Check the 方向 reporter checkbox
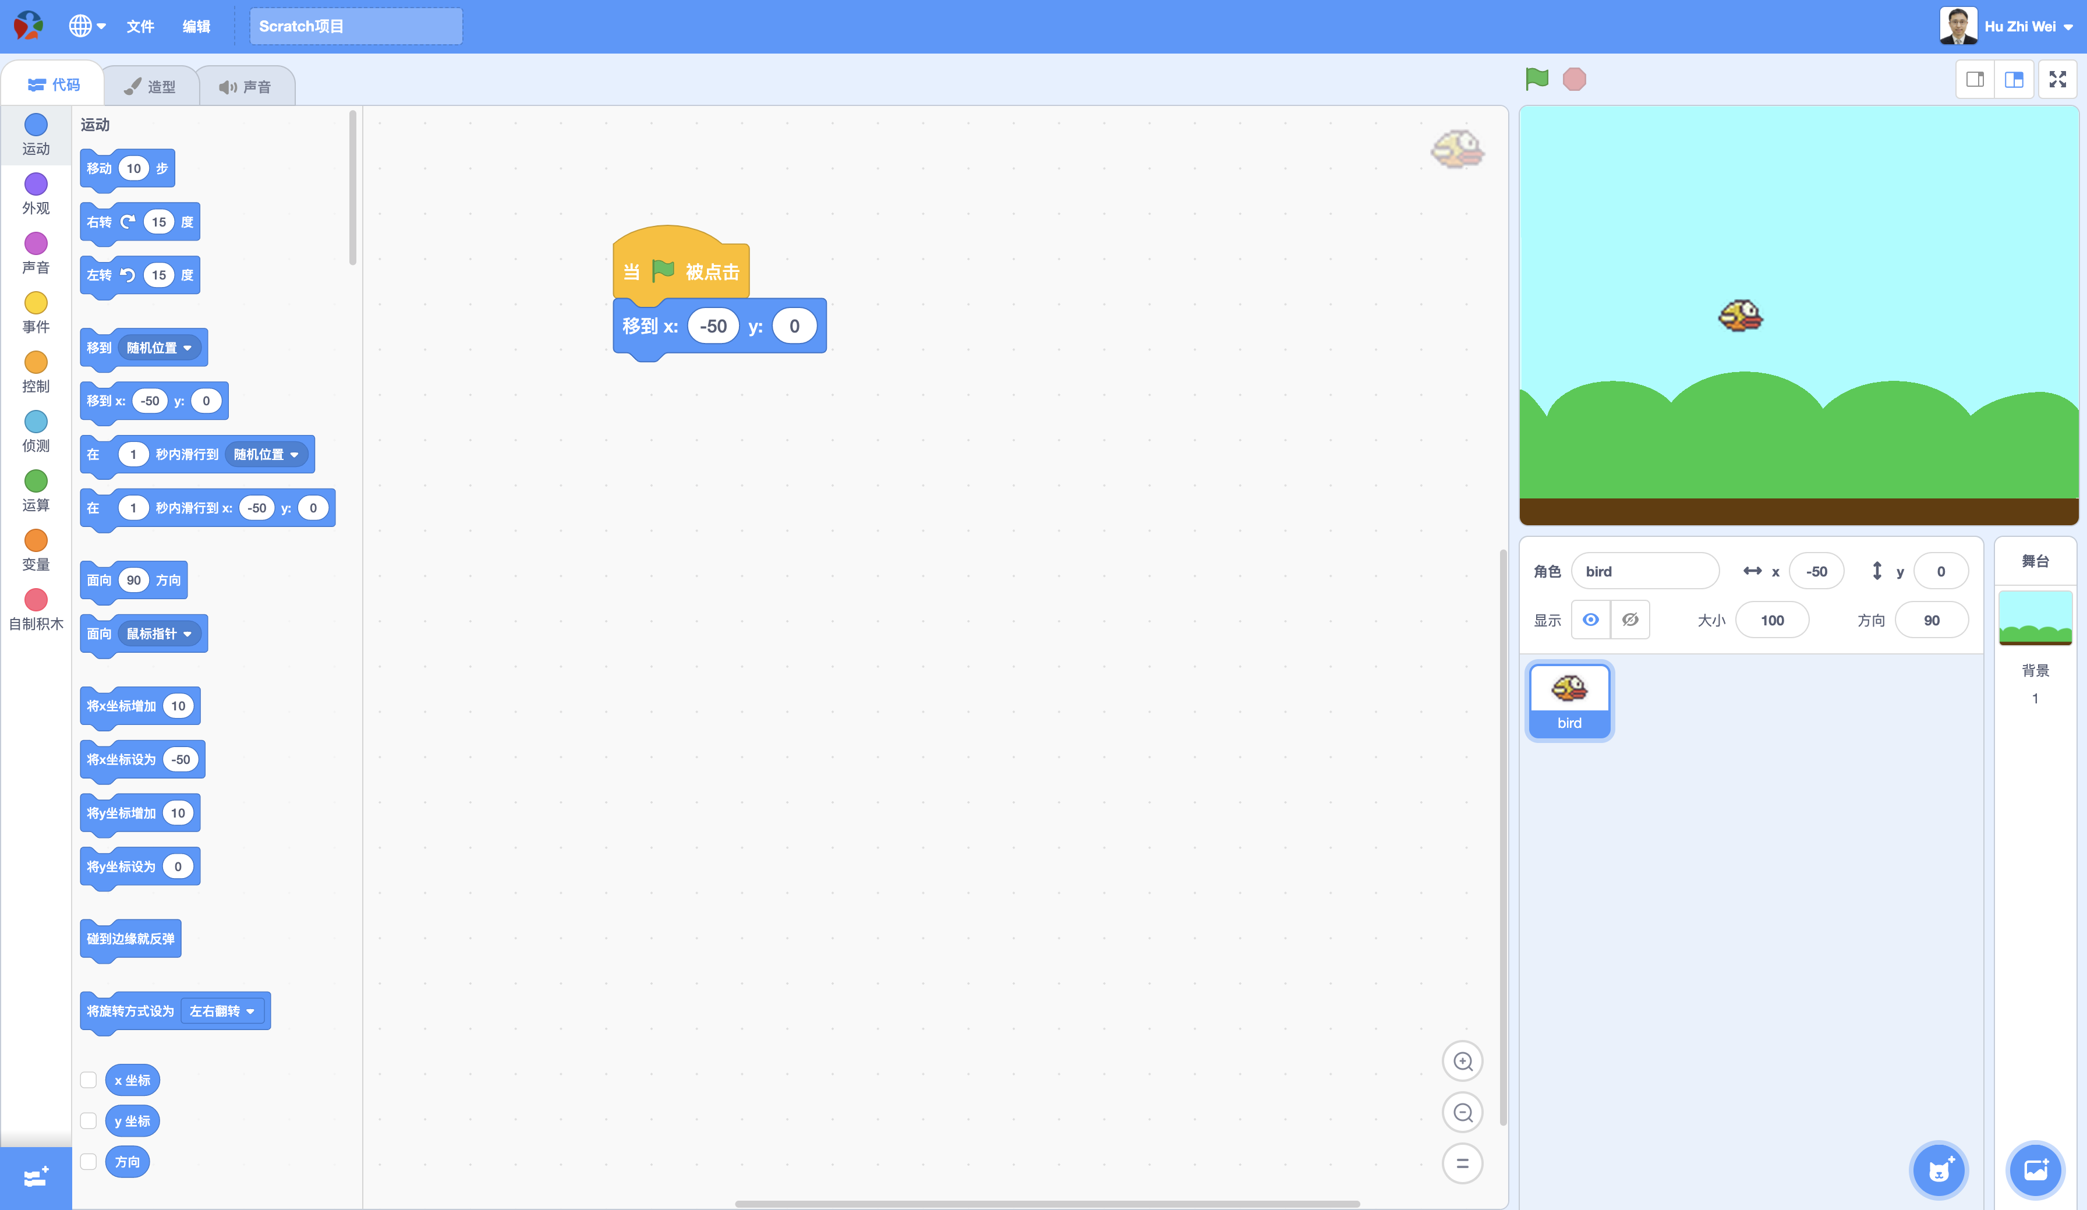 tap(89, 1162)
